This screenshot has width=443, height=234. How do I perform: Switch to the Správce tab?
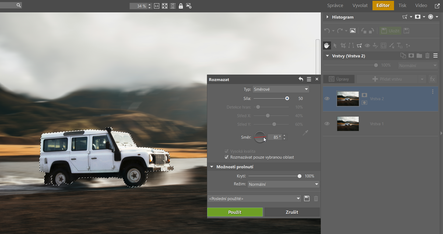tap(335, 5)
